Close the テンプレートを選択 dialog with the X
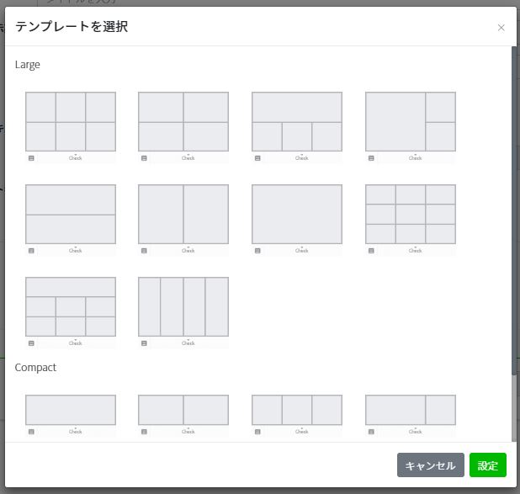 [501, 28]
